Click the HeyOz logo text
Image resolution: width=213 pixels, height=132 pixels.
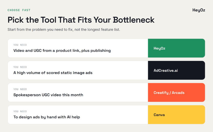pos(199,10)
